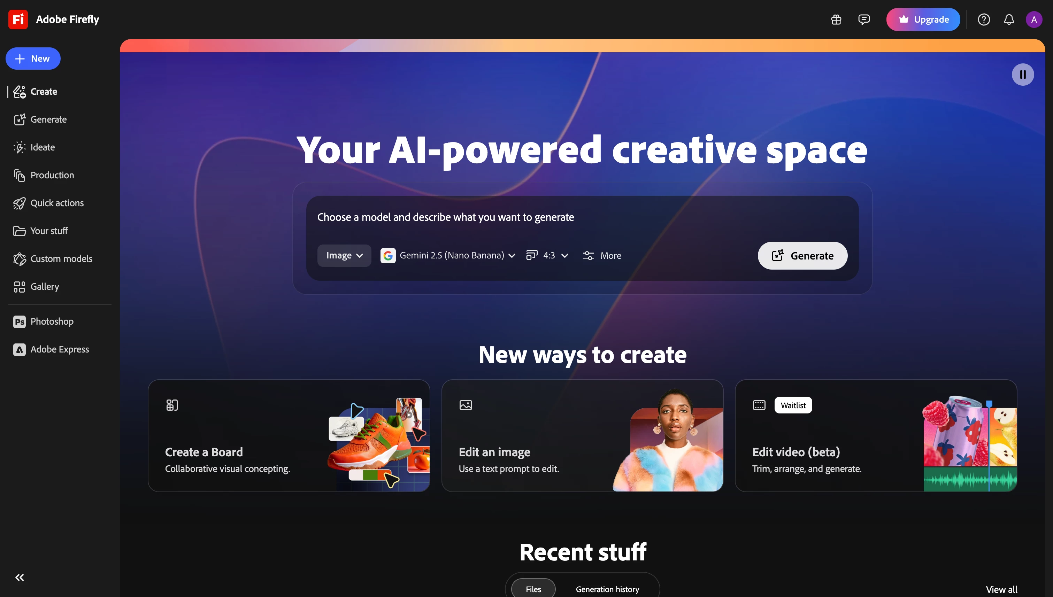Screen dimensions: 1053x597
Task: Click the Upgrade button
Action: 923,19
